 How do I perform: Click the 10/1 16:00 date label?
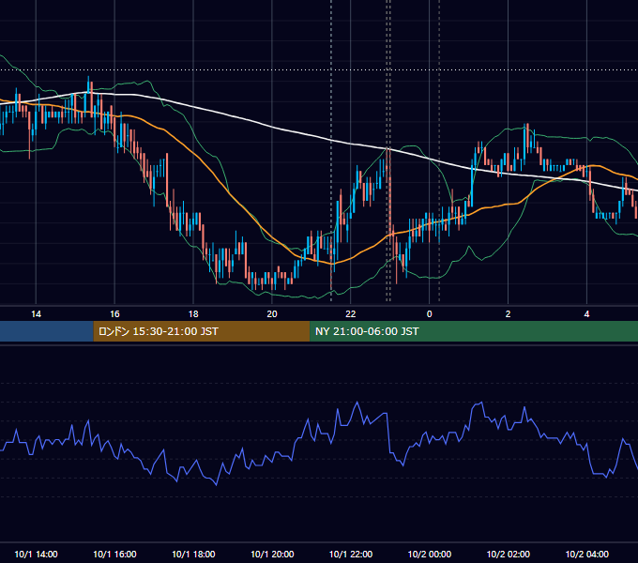114,554
